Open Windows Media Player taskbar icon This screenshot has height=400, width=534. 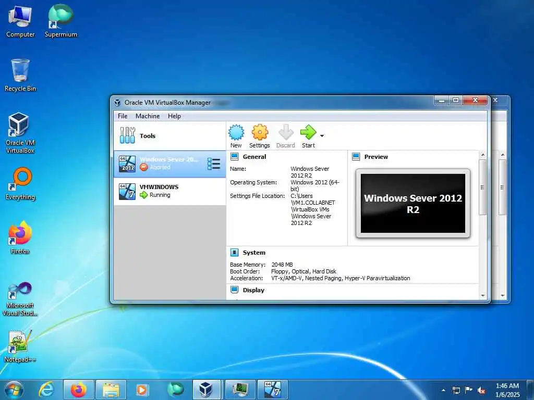(142, 390)
